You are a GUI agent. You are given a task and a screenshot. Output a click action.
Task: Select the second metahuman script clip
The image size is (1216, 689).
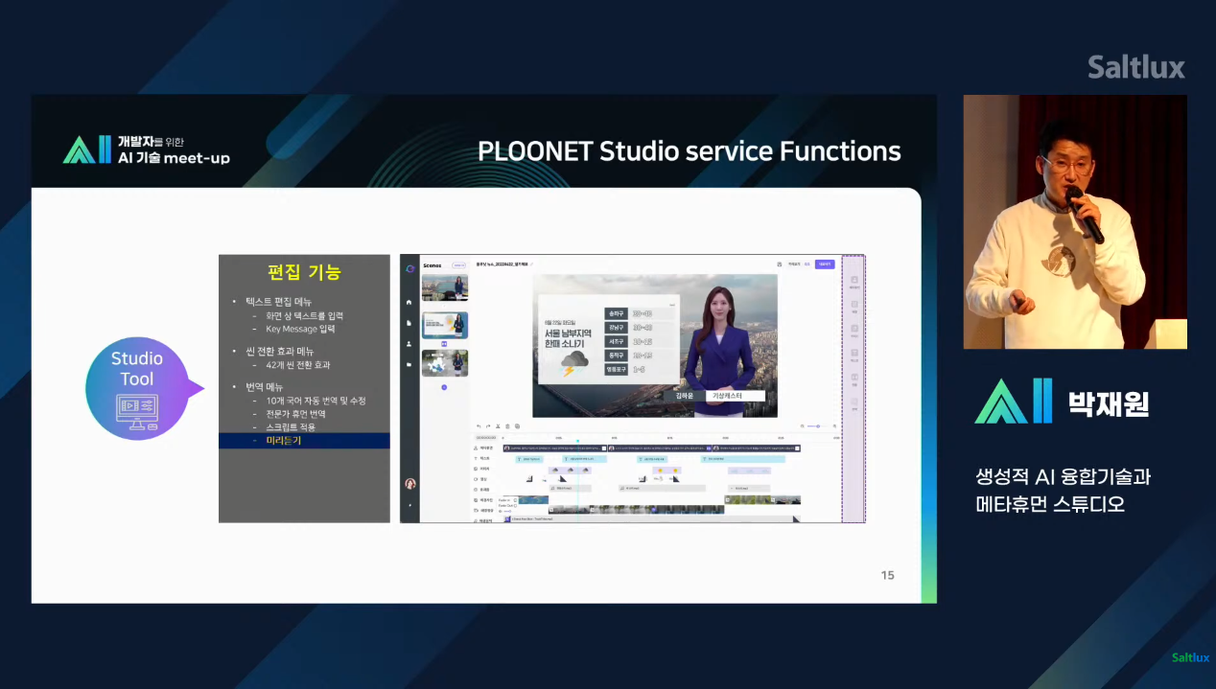coord(660,448)
